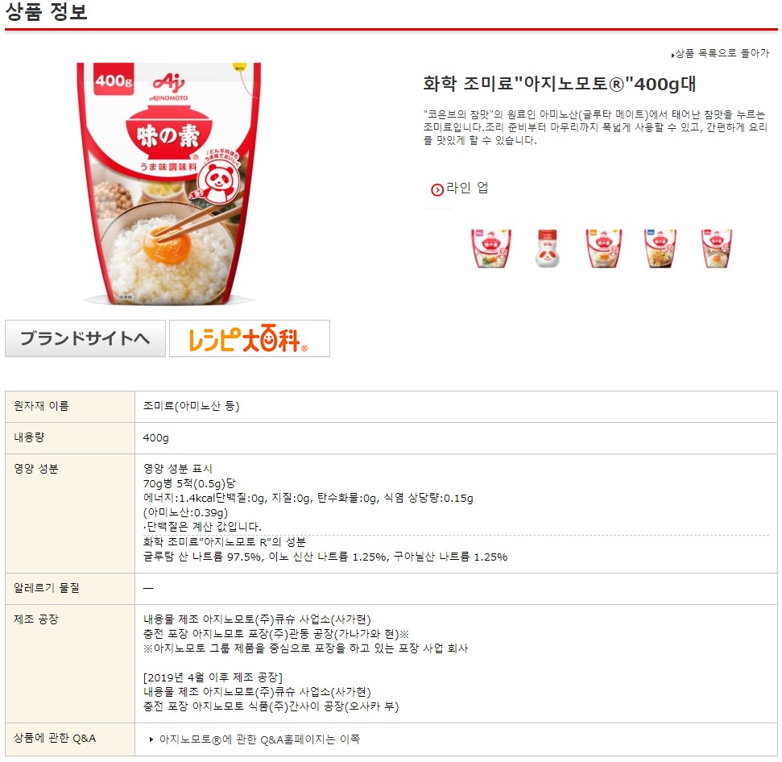The image size is (782, 762).
Task: Click the large main product image
Action: (x=169, y=184)
